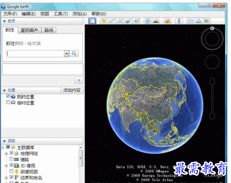The width and height of the screenshot is (231, 183).
Task: Click the Look joystick ring around N
Action: (x=212, y=39)
